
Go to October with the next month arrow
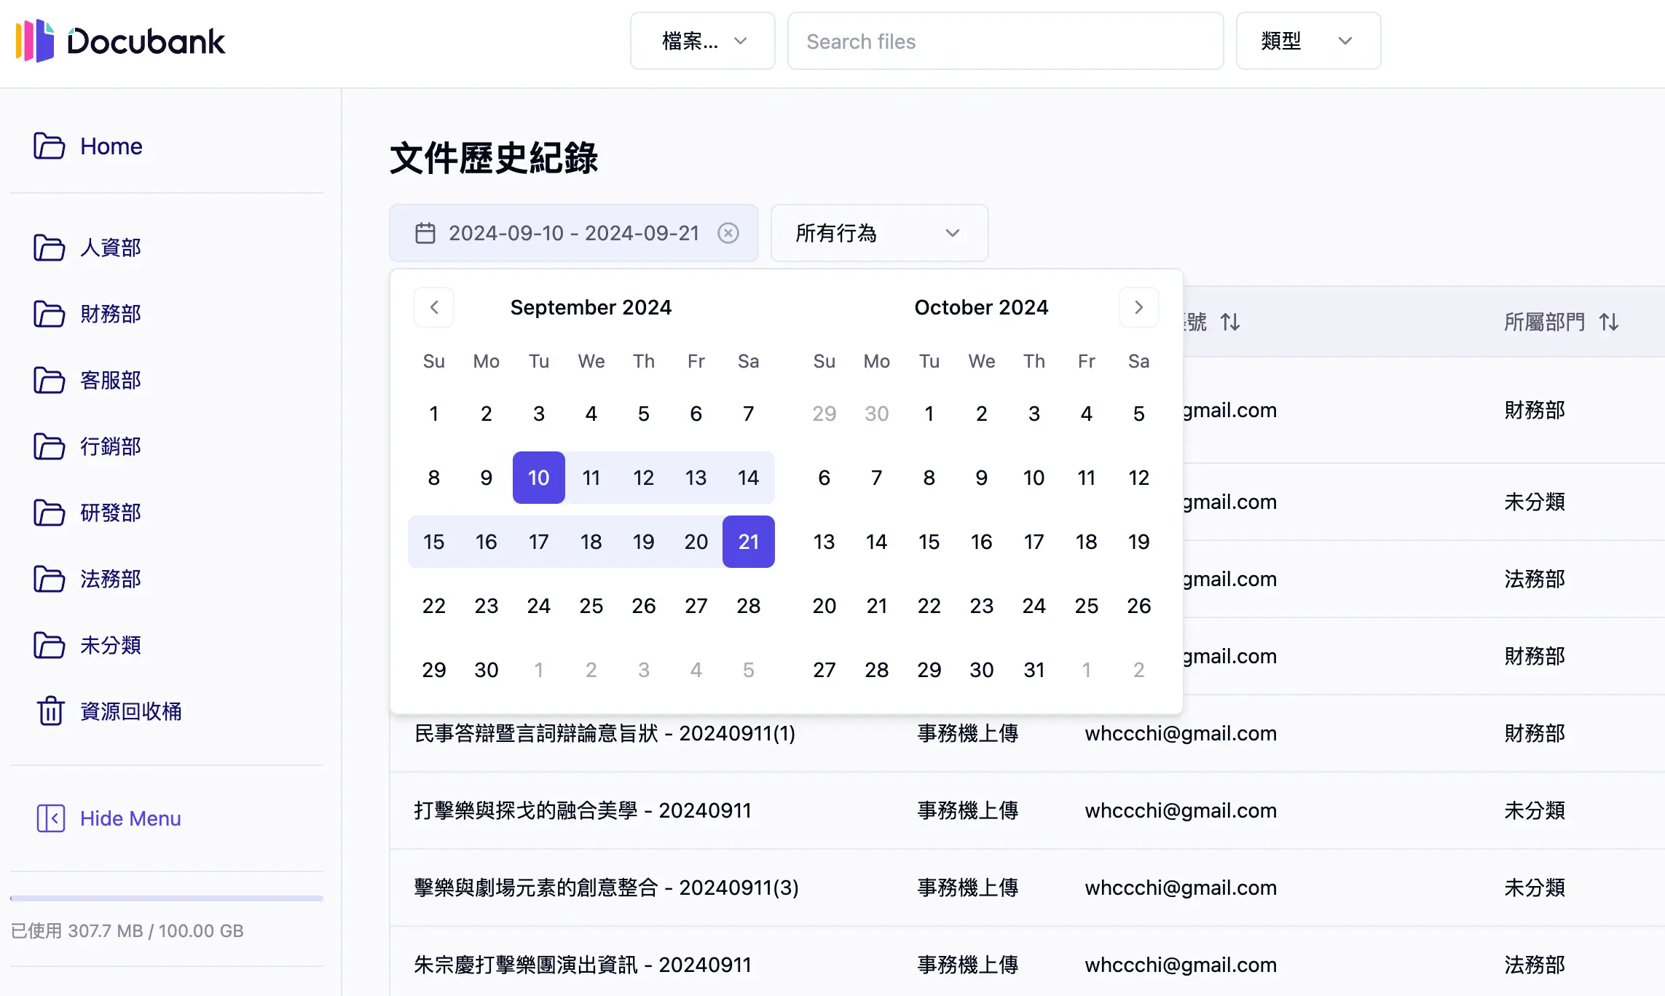(1138, 307)
